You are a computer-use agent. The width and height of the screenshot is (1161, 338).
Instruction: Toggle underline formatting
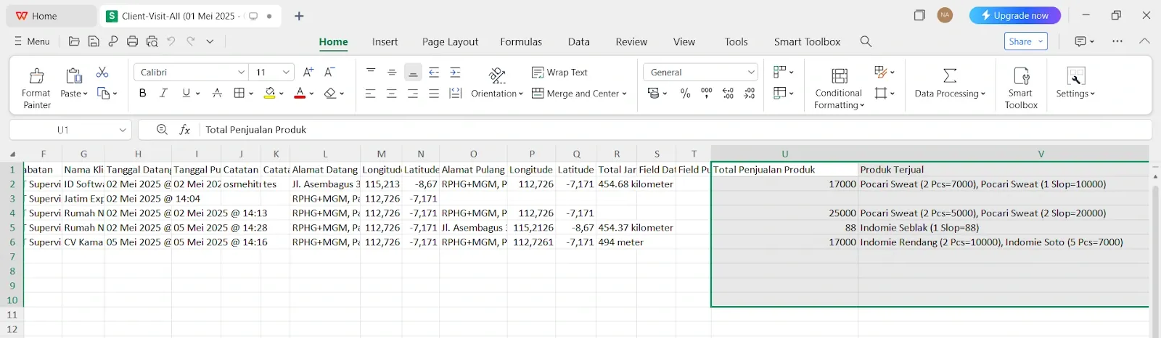(186, 93)
